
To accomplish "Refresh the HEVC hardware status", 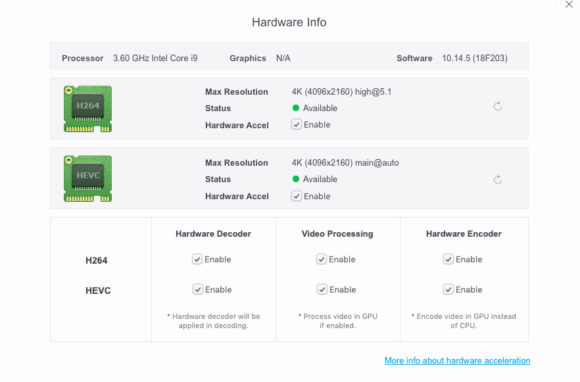I will pos(498,180).
